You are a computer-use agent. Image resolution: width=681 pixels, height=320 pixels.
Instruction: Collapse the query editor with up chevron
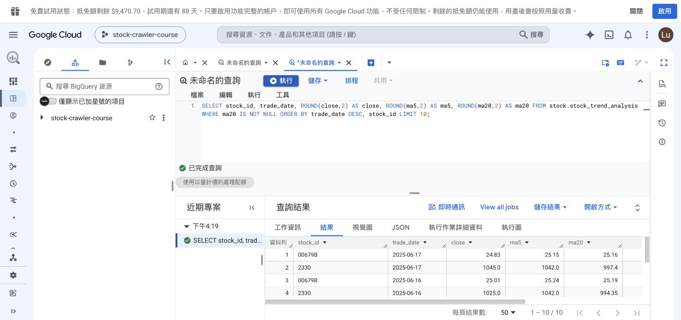click(x=640, y=81)
